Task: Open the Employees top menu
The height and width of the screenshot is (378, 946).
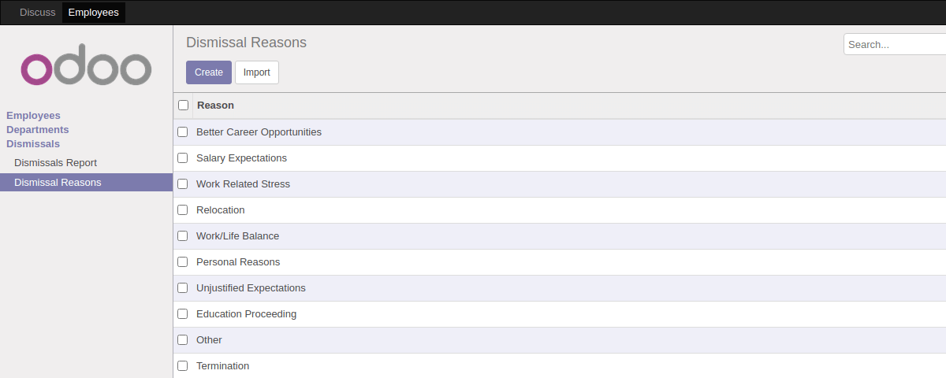Action: click(93, 13)
